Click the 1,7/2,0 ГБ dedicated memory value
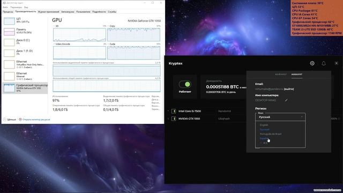The image size is (343, 193). [111, 100]
